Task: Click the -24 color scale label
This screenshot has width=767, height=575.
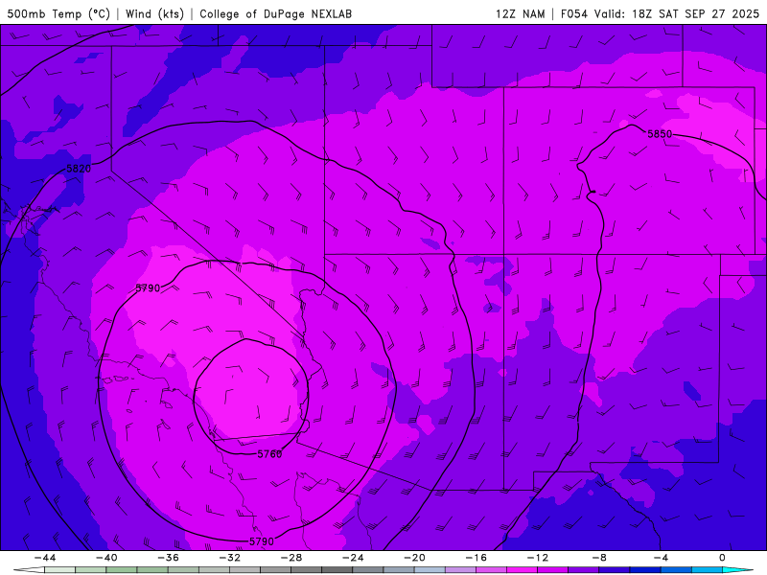Action: [353, 558]
